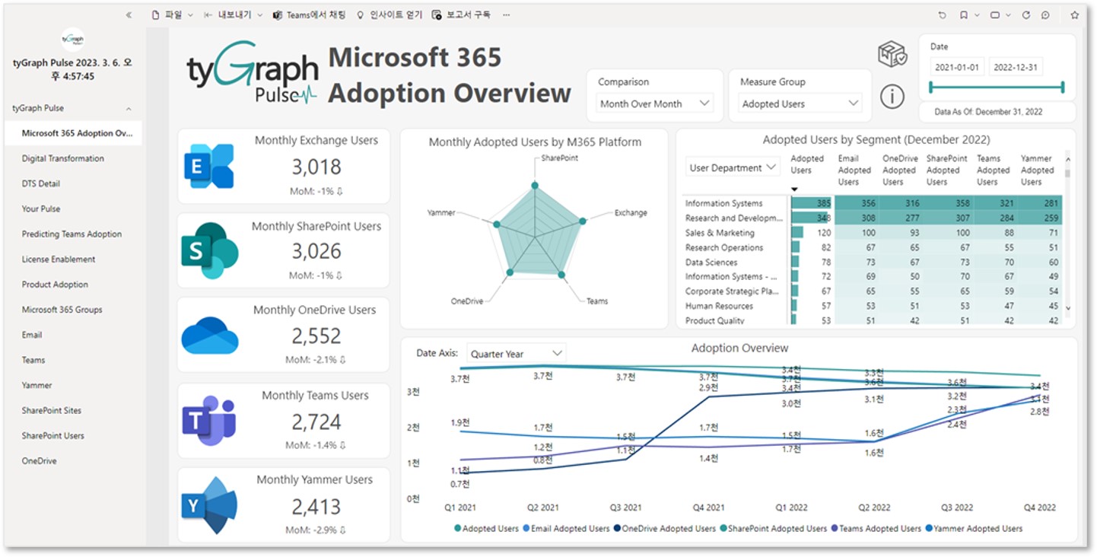Edit the start date field 2021-01-01
Screen dimensions: 1097x557
pyautogui.click(x=957, y=67)
